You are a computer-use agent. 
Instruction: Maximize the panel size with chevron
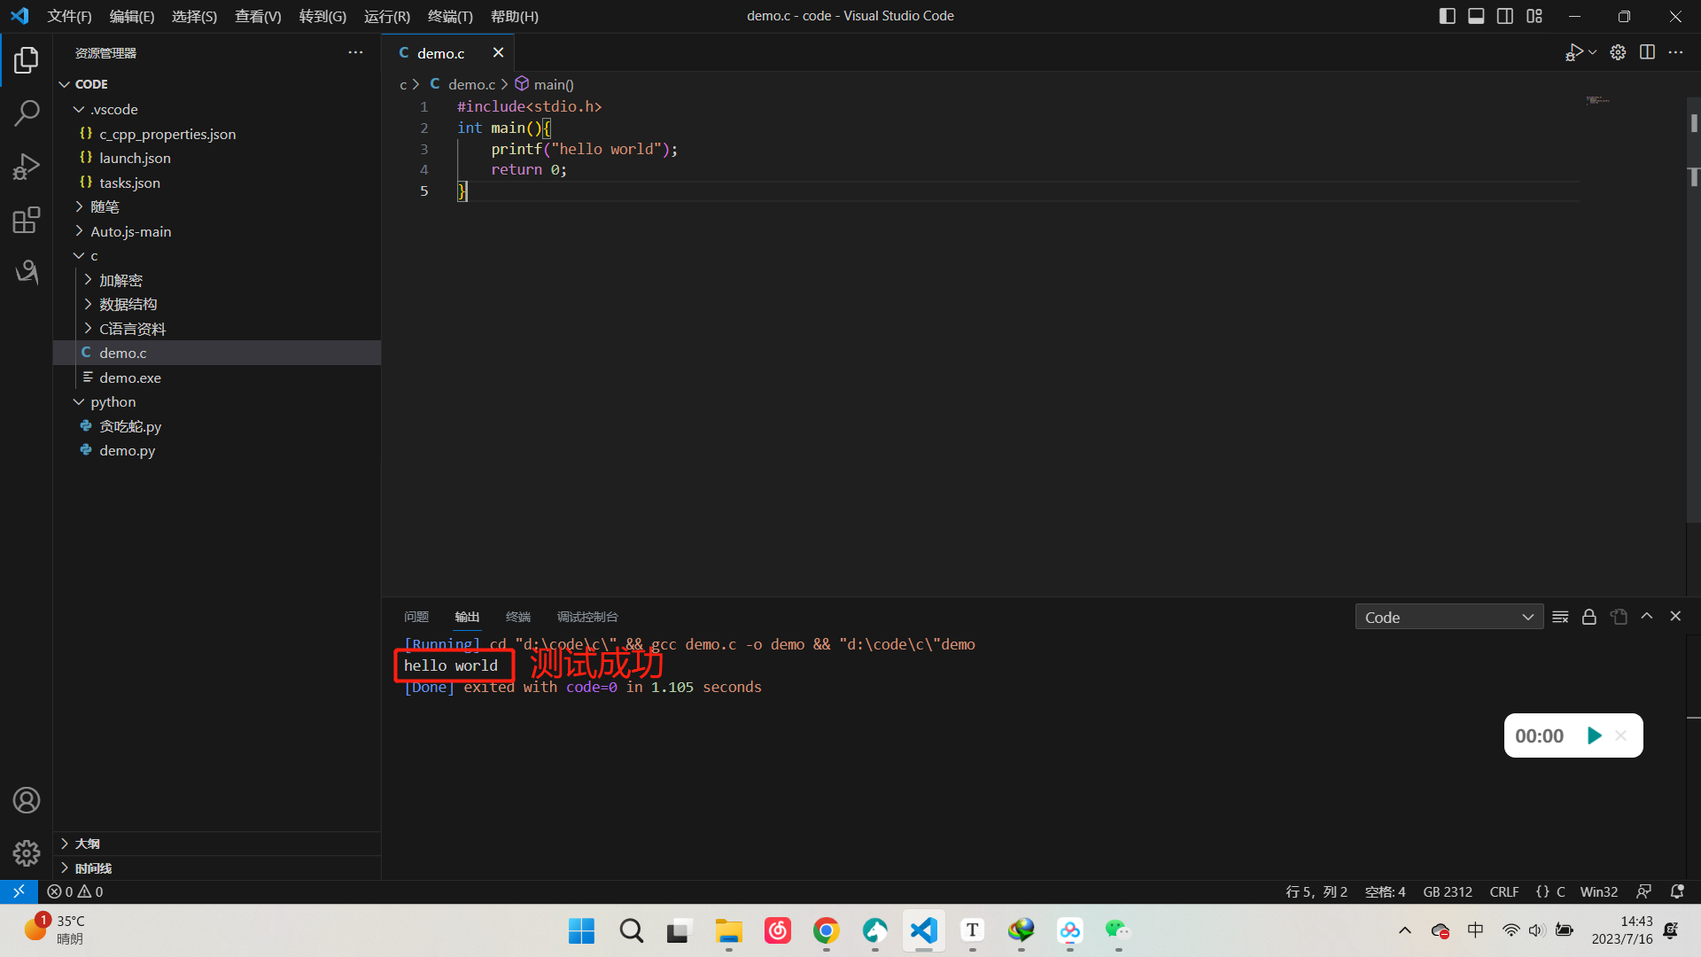pos(1647,616)
